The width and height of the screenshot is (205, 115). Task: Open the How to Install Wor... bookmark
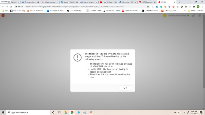tap(36, 11)
